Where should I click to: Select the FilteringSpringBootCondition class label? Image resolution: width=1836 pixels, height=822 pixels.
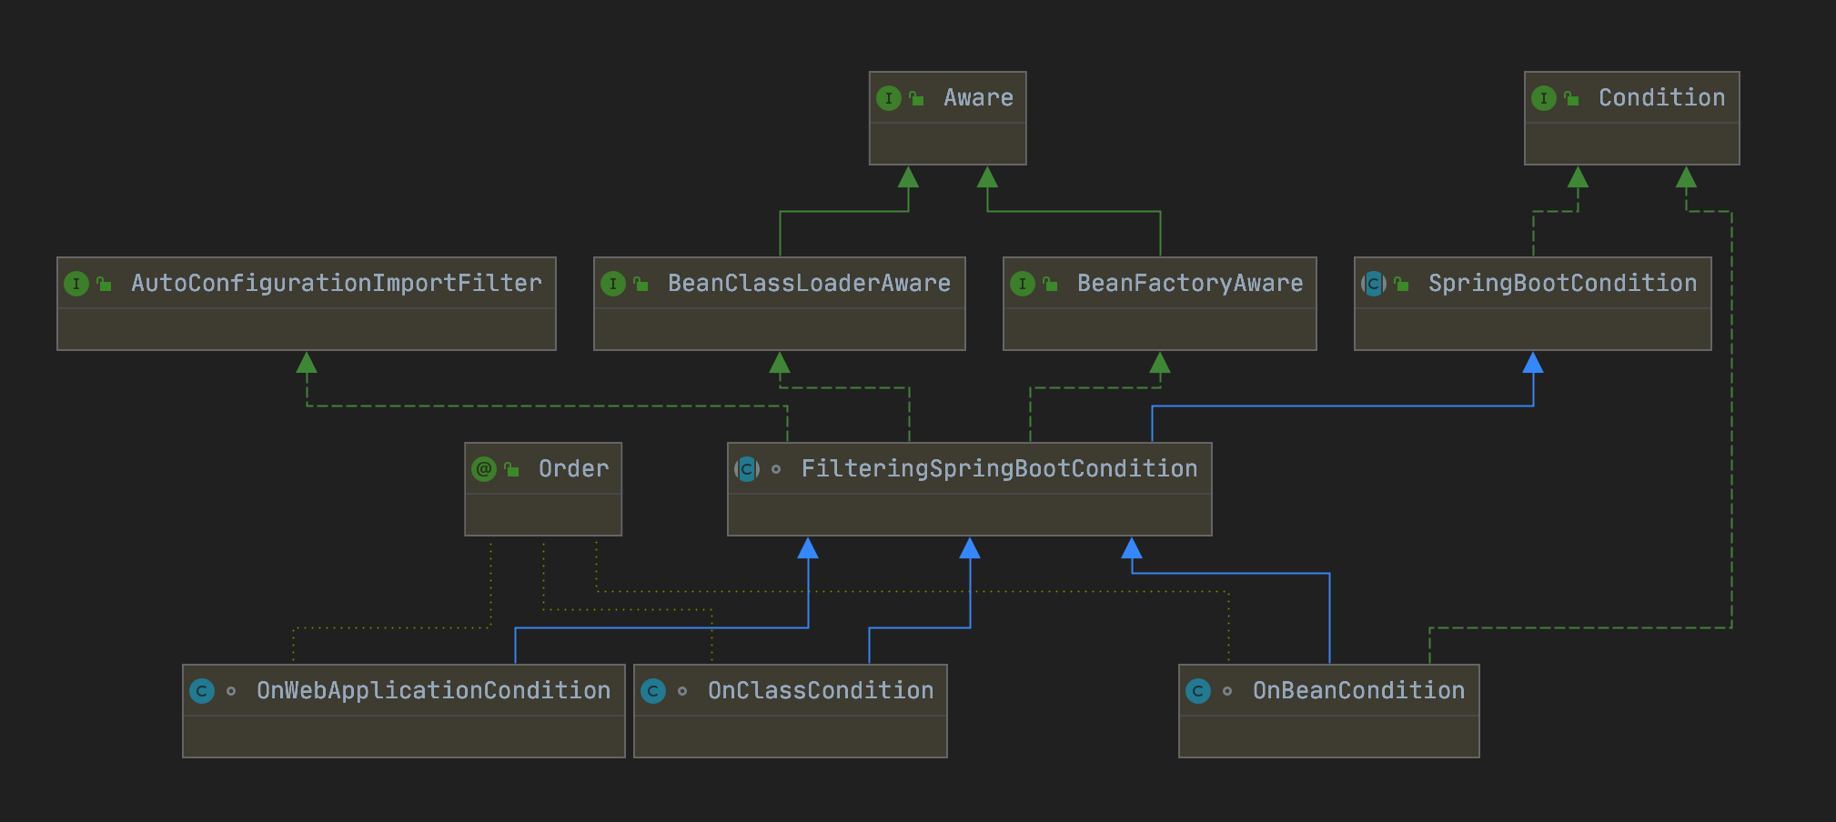[999, 469]
